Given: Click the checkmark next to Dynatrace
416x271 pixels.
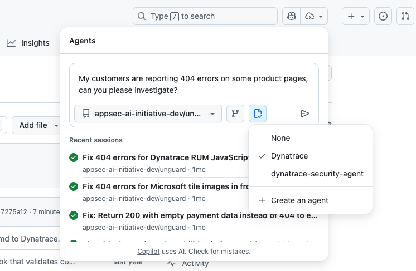Looking at the screenshot, I should coord(262,156).
